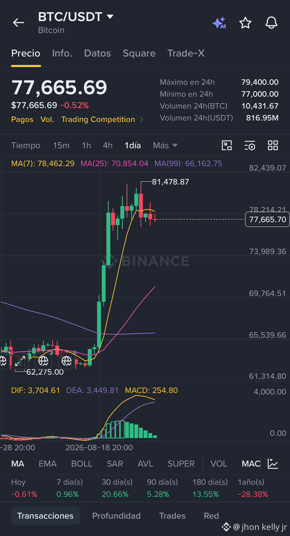This screenshot has width=290, height=536.
Task: Tap the Mínimo en 24h value 77,000.00
Action: pyautogui.click(x=260, y=94)
